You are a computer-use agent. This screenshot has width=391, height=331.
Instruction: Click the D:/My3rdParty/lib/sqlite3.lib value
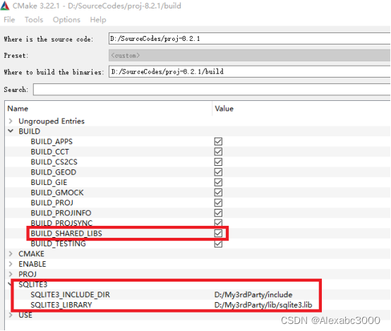tap(263, 305)
